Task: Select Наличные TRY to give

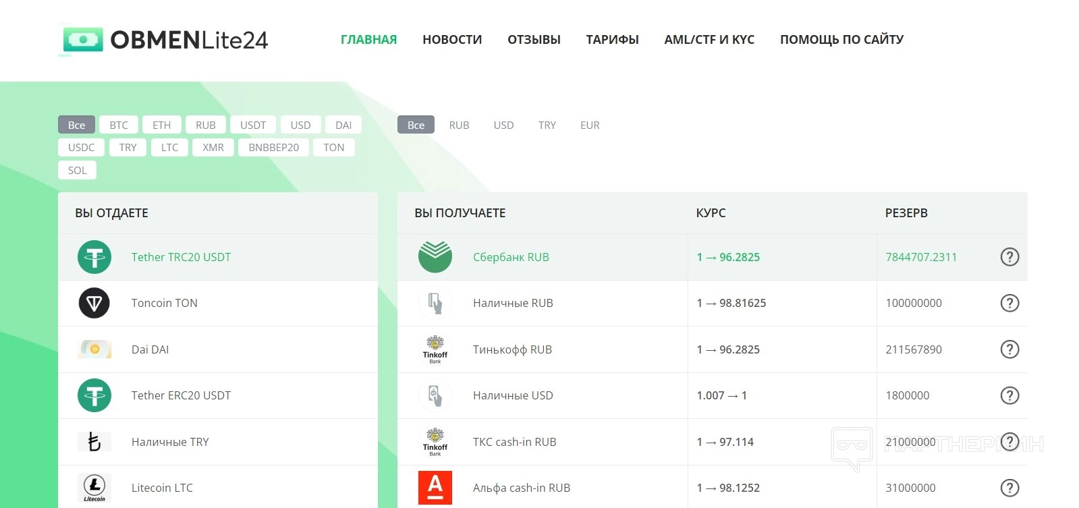Action: coord(218,442)
